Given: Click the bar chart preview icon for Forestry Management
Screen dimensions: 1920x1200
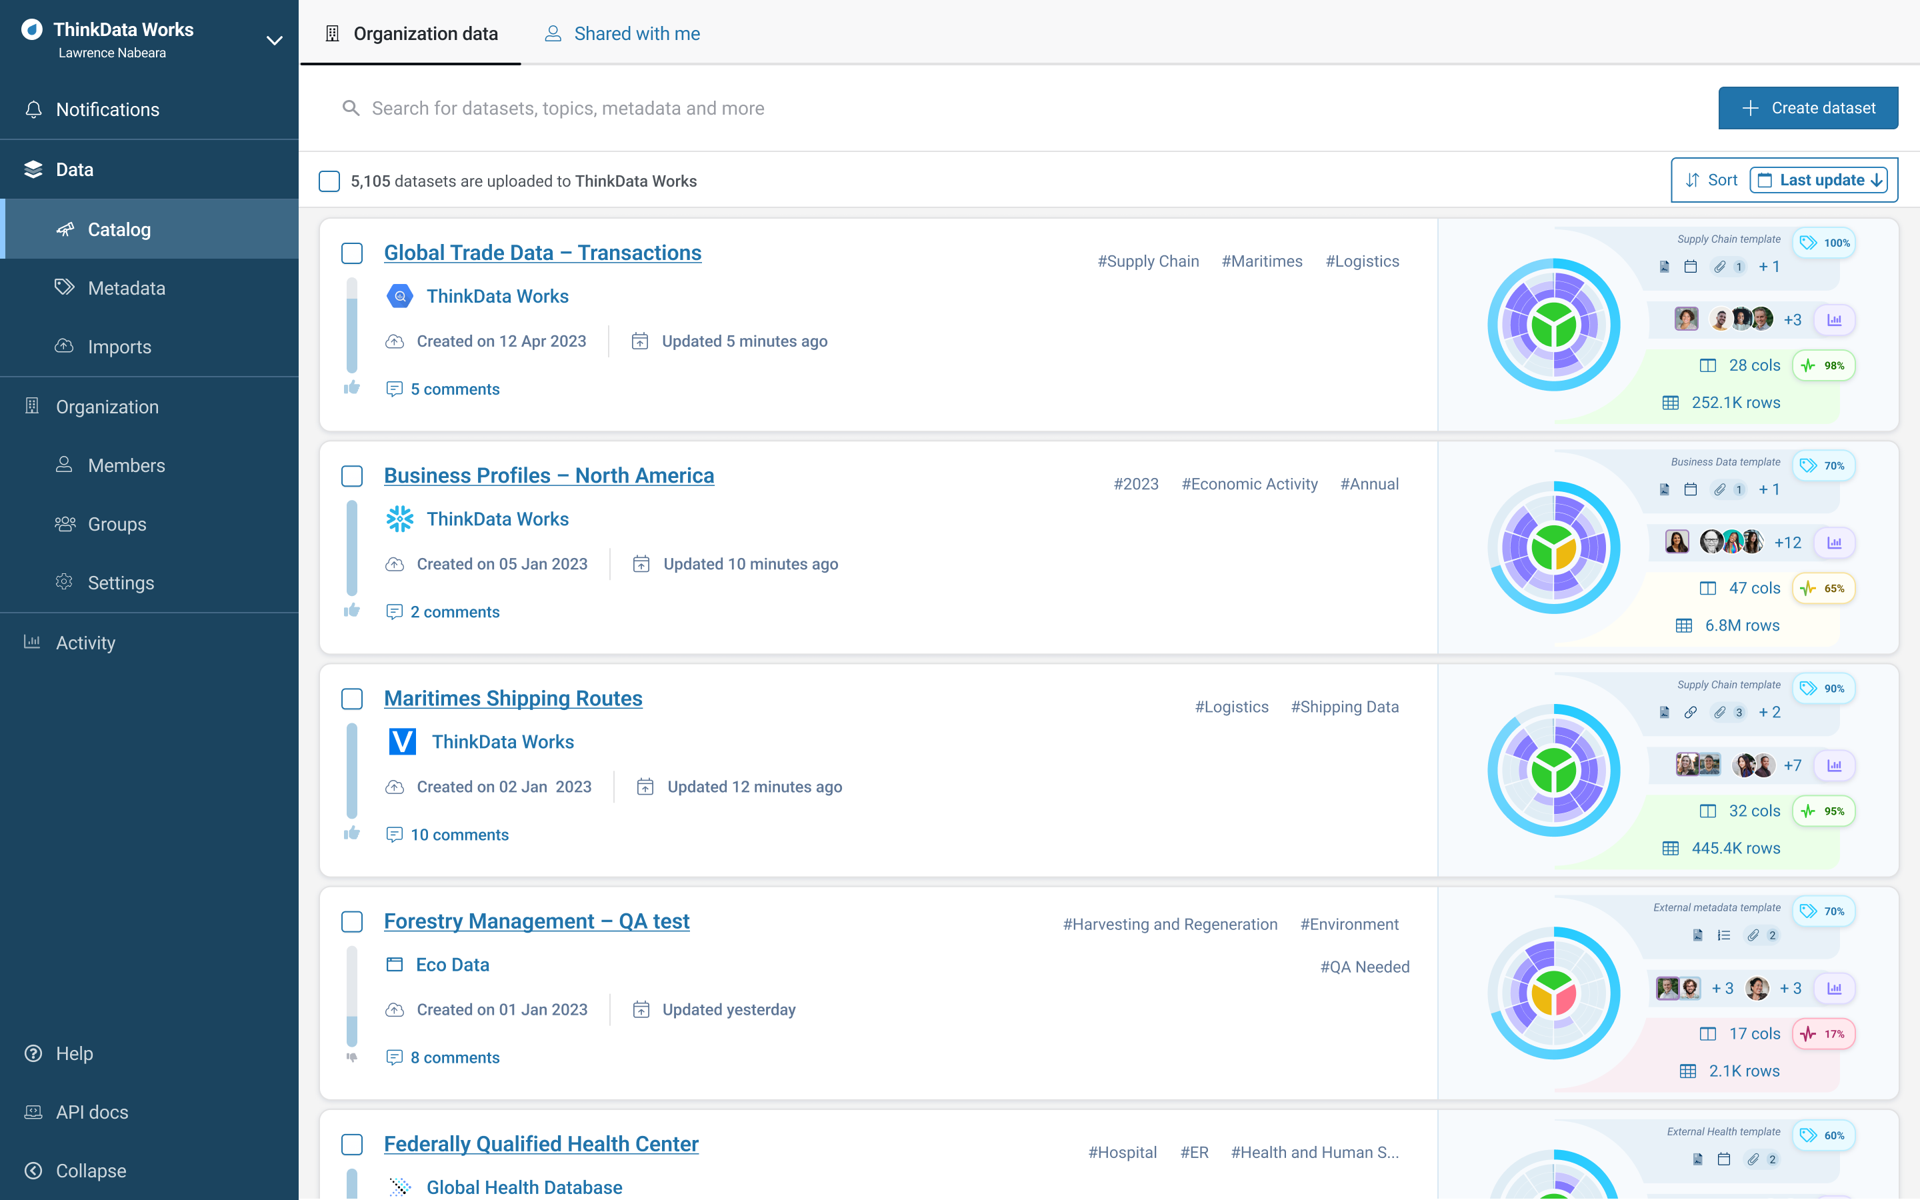Looking at the screenshot, I should pos(1833,987).
